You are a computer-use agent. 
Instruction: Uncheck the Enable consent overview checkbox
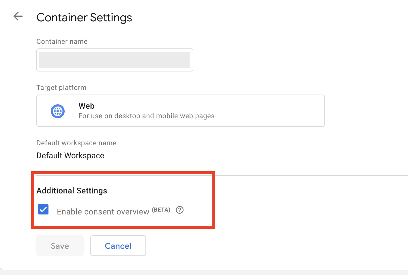tap(43, 210)
